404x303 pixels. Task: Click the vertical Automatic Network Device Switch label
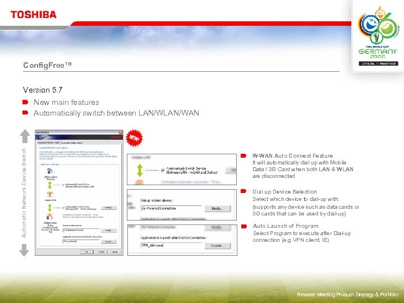tap(24, 193)
